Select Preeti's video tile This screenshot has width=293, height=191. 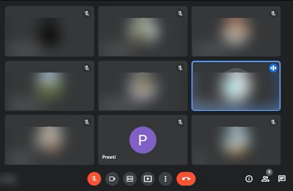click(x=143, y=140)
